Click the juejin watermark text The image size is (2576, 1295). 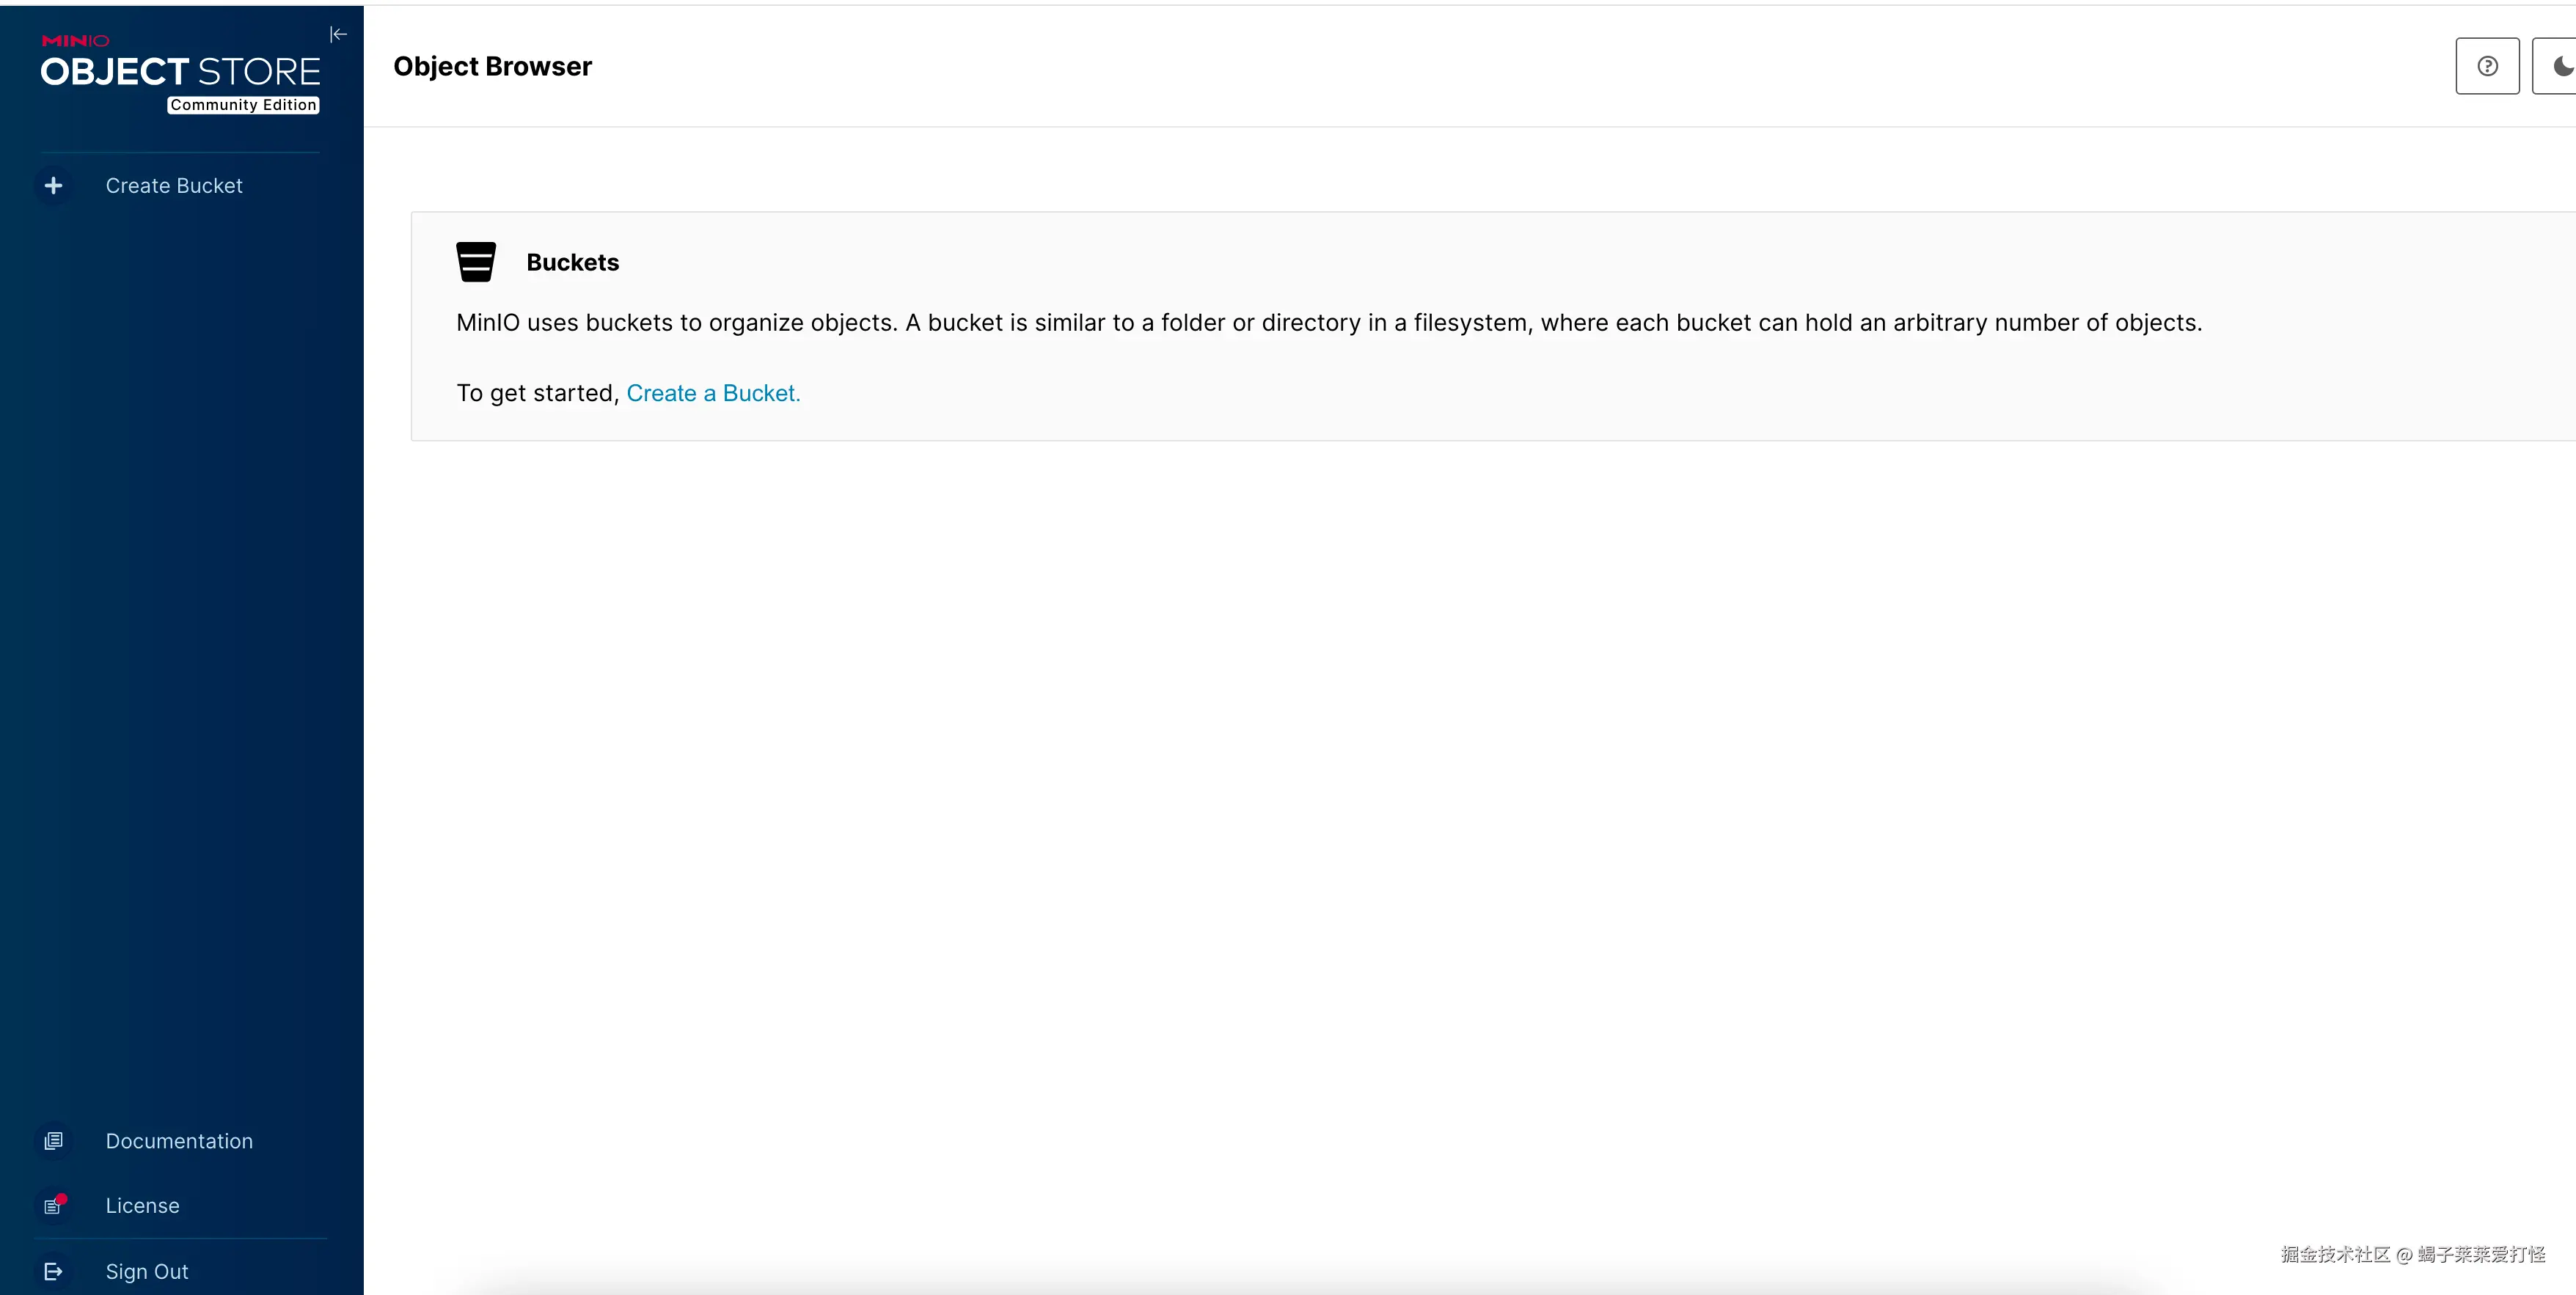point(2412,1254)
